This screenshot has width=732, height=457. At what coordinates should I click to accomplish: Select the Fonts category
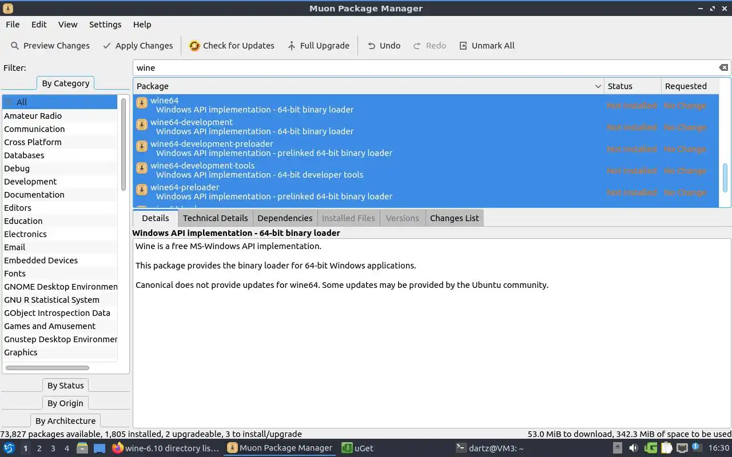click(60, 274)
